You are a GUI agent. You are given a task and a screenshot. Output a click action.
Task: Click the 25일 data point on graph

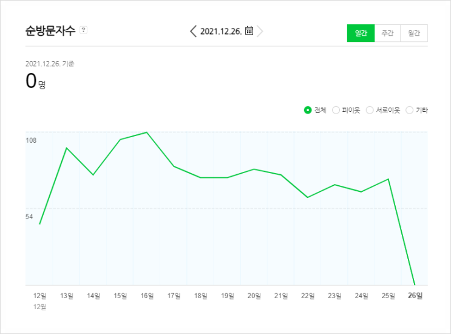coord(388,179)
